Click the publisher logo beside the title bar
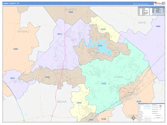 158,3
